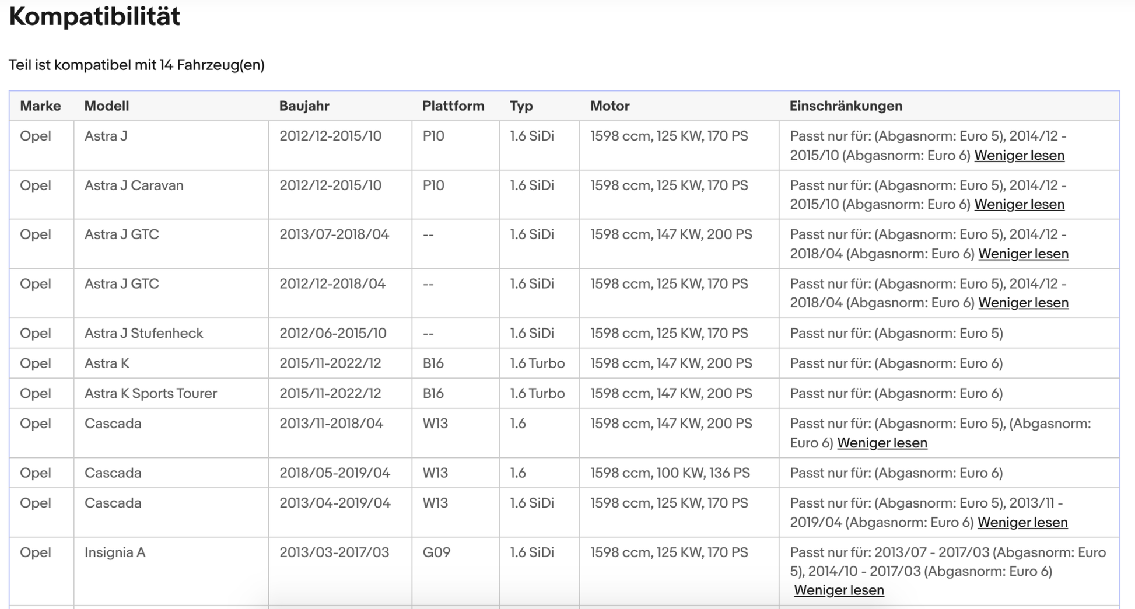Select the Modell column header
The image size is (1135, 609).
pos(107,106)
